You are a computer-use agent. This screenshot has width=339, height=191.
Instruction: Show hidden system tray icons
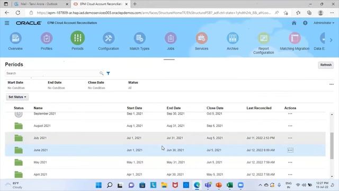coord(260,185)
